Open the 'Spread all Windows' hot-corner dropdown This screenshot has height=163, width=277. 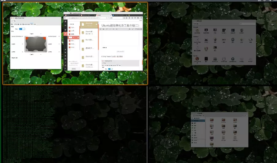(17, 37)
